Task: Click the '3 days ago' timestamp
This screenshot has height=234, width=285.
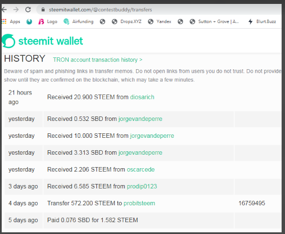Action: pyautogui.click(x=23, y=186)
